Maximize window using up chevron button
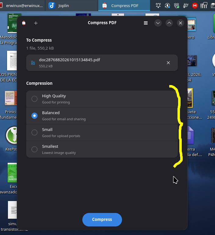 [169, 23]
